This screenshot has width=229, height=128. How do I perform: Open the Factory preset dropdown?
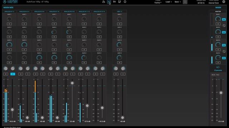[158, 2]
